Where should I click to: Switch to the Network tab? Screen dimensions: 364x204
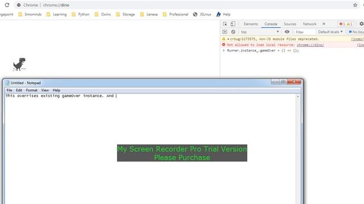[x=309, y=24]
